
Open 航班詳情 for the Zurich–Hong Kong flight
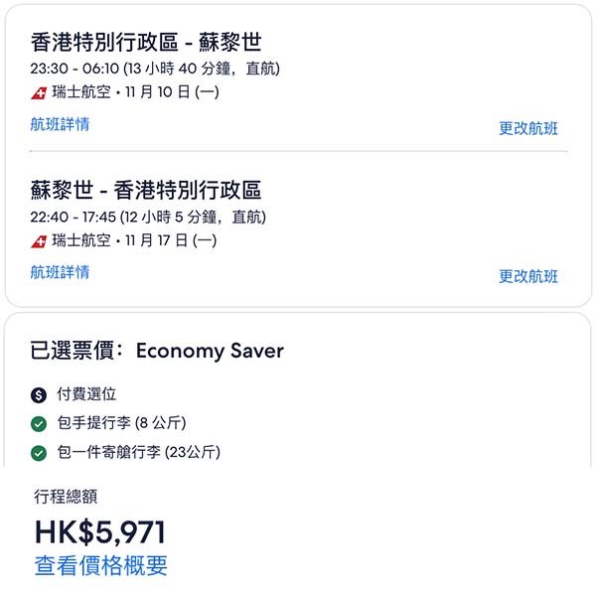coord(60,271)
